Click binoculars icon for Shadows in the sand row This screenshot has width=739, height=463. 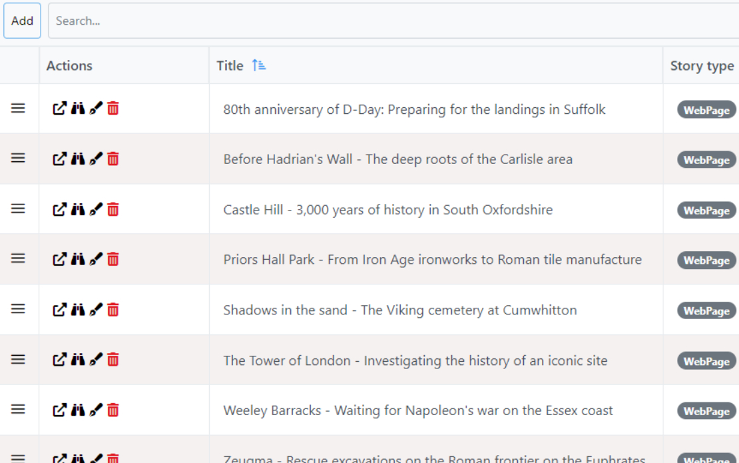tap(78, 310)
